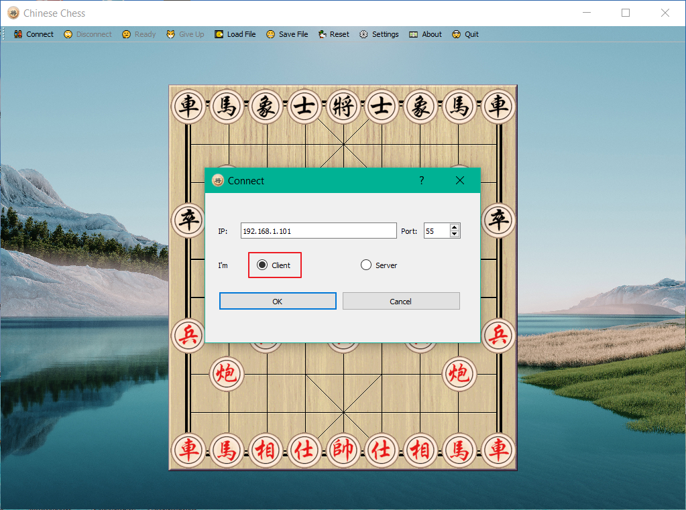This screenshot has height=510, width=686.
Task: Decrease the Port value with down arrow
Action: pyautogui.click(x=455, y=234)
